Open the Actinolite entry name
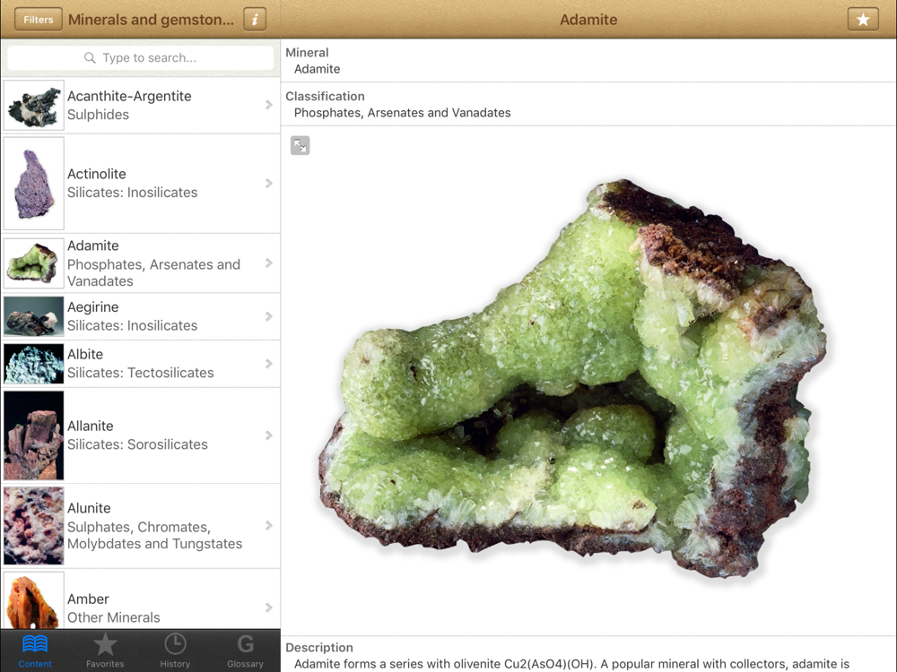The height and width of the screenshot is (672, 897). (97, 174)
